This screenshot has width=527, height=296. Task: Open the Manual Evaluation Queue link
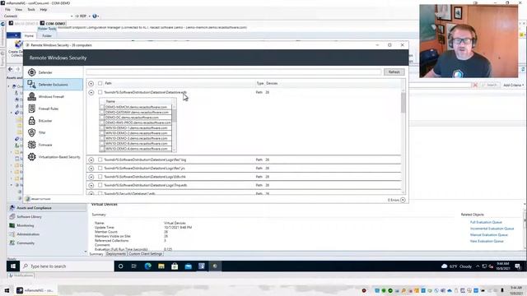point(488,235)
